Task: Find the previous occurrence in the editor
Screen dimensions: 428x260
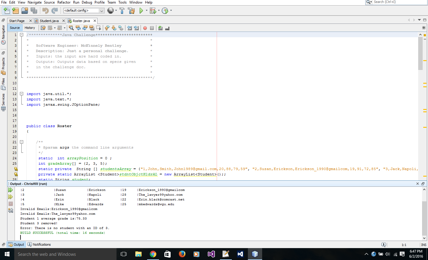Action: coord(78,28)
